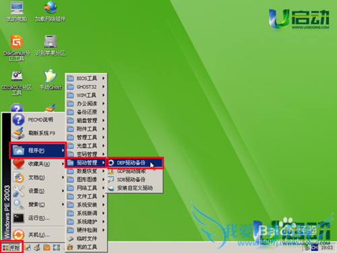The image size is (337, 253).
Task: Click the 刷新系统 F9 brush icon
Action: 18,133
